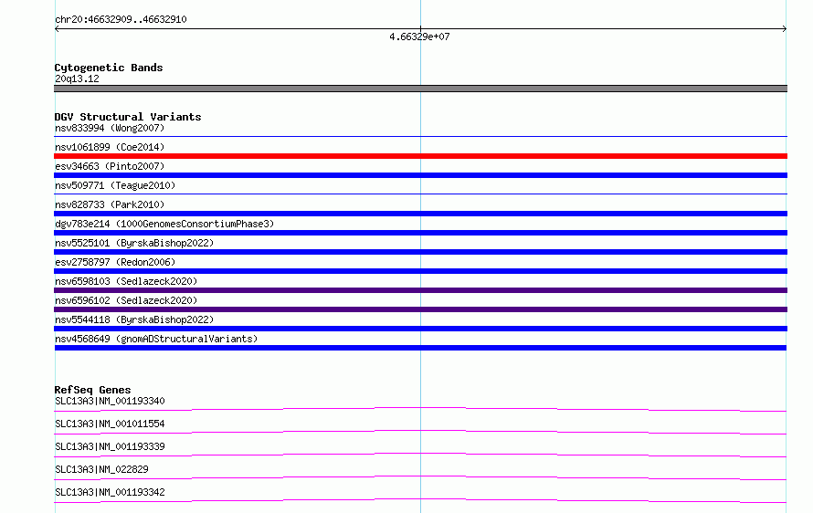Viewport: 813px width, 513px height.
Task: Open variant nsv4568649 (gnomADStructuralVariants) label
Action: (x=156, y=339)
